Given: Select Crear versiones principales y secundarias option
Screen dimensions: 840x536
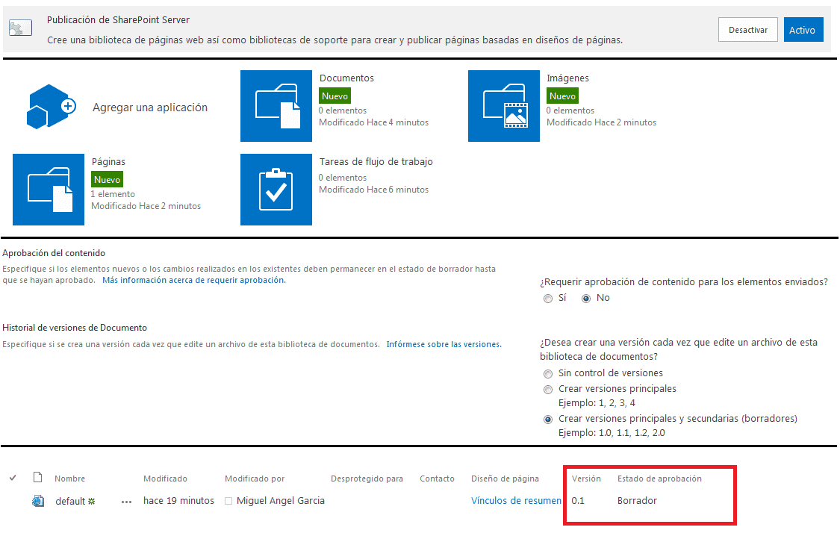Looking at the screenshot, I should [547, 420].
